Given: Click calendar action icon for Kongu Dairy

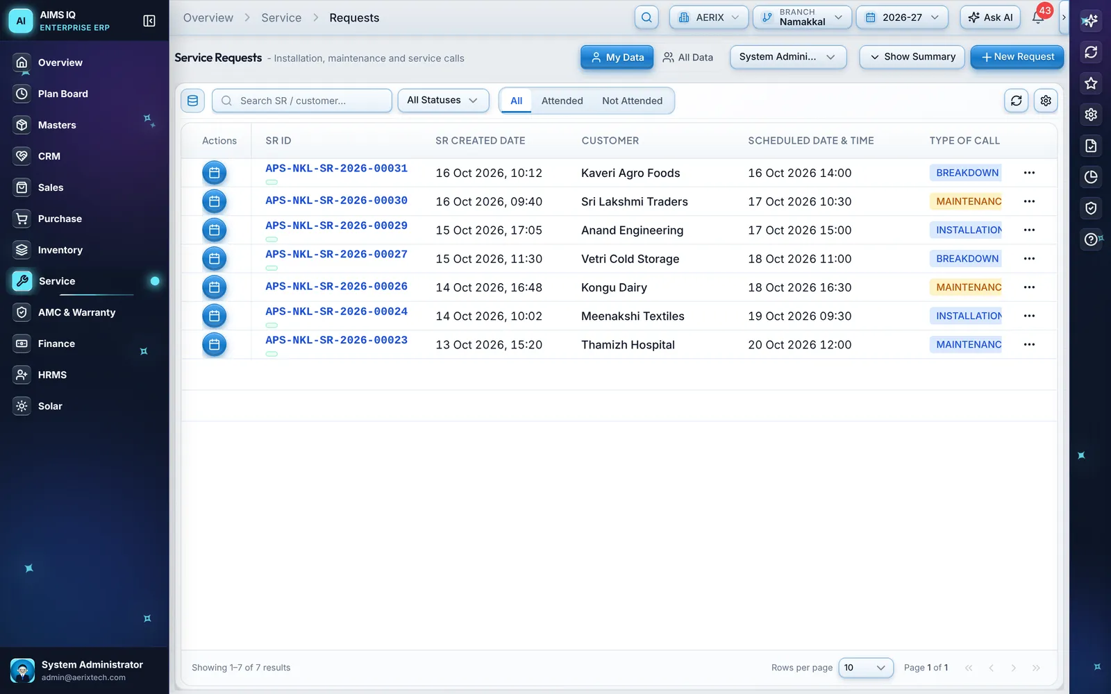Looking at the screenshot, I should (215, 287).
